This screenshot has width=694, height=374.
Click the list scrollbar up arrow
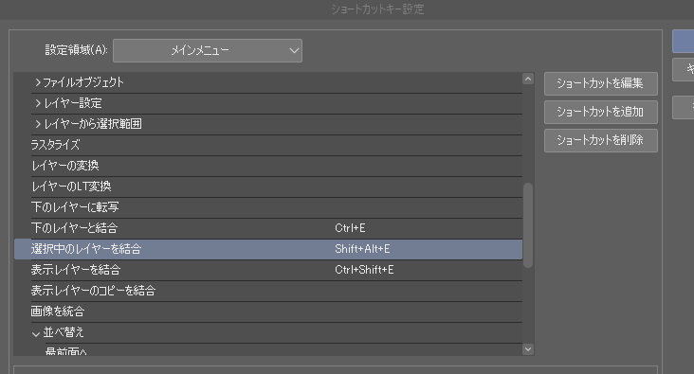click(x=527, y=79)
